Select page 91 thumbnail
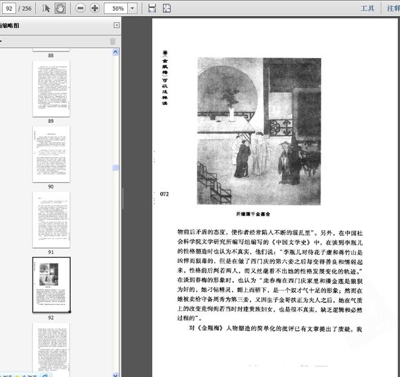Image resolution: width=400 pixels, height=377 pixels. tap(51, 220)
